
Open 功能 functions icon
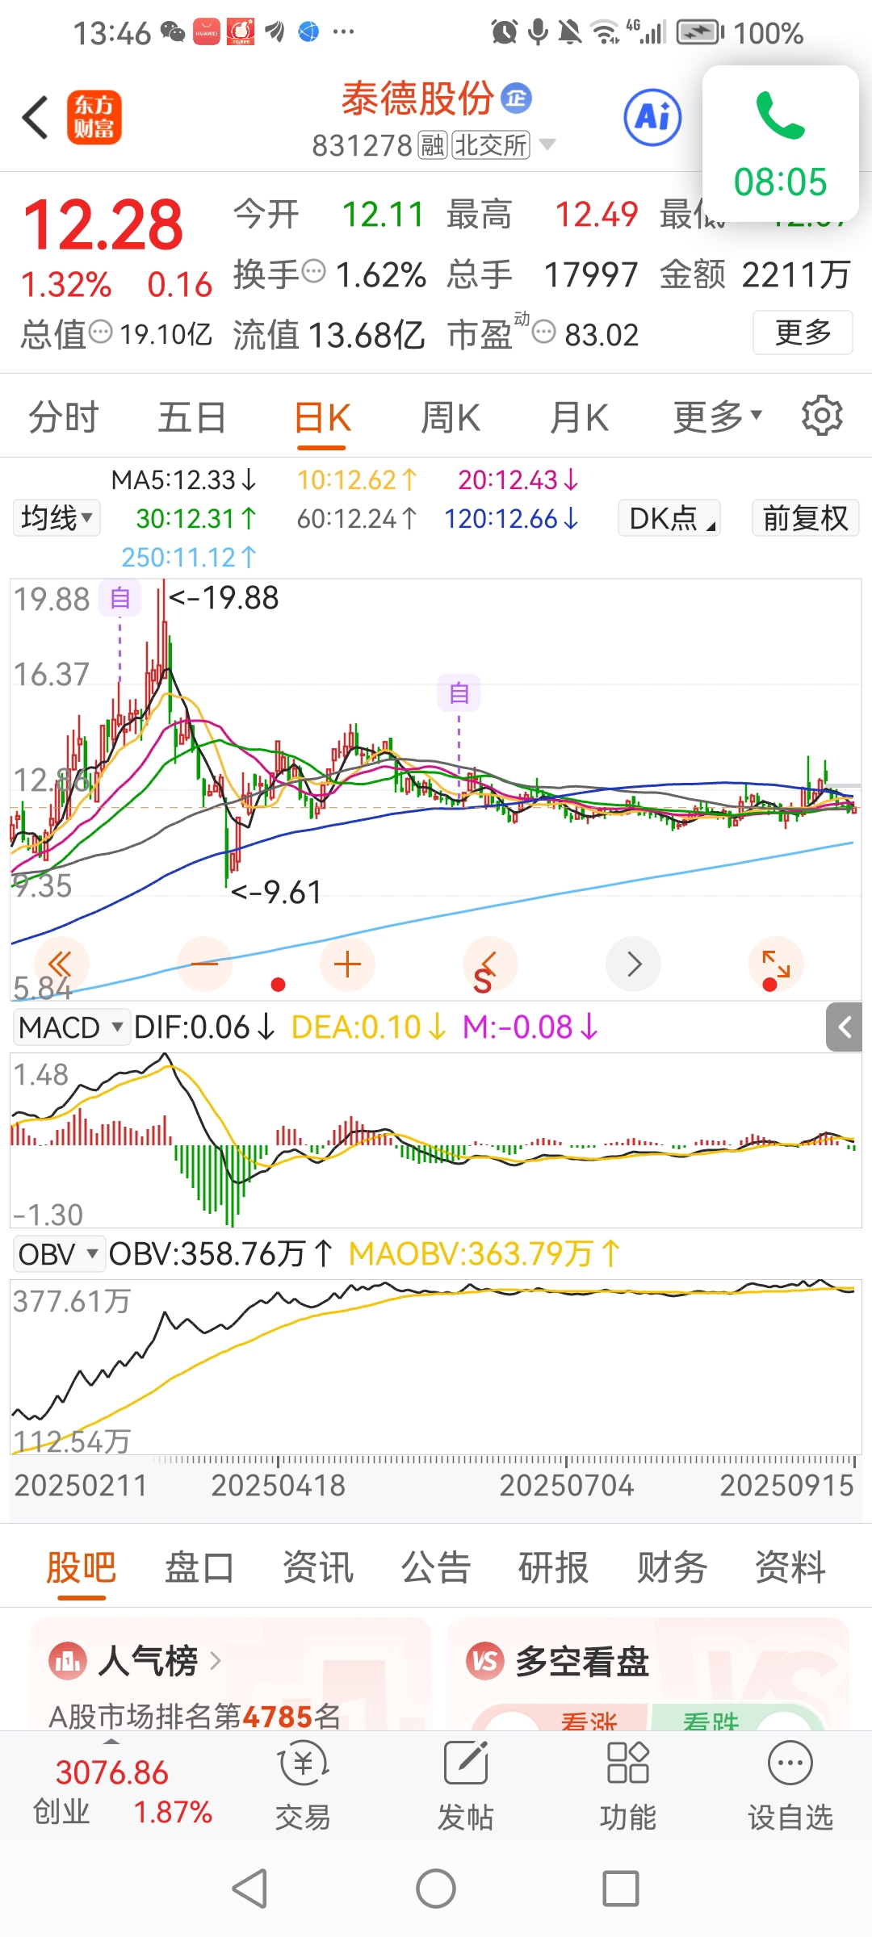628,1785
